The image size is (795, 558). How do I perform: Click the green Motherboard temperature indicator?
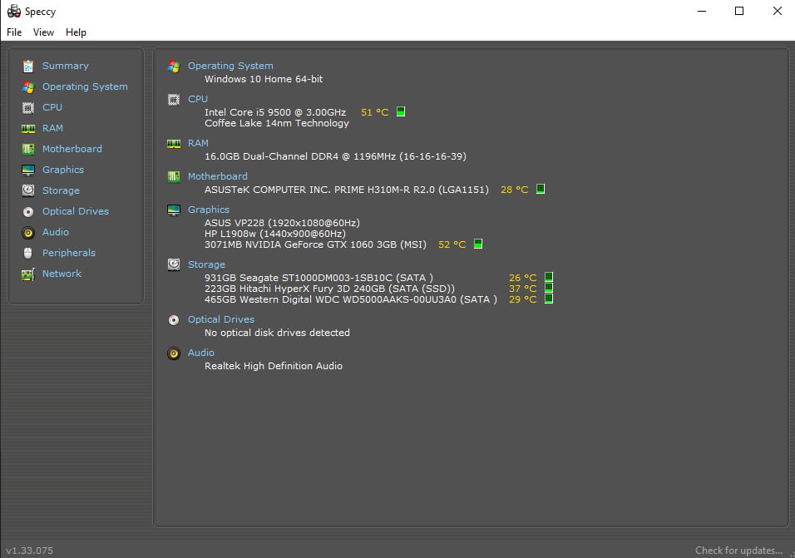click(541, 189)
